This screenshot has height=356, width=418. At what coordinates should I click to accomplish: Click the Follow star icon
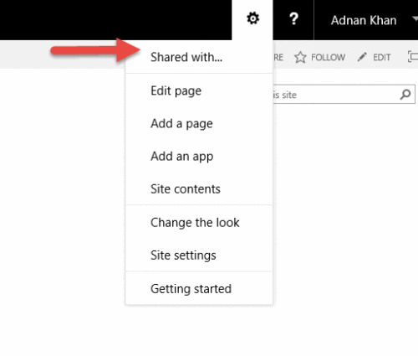(300, 57)
